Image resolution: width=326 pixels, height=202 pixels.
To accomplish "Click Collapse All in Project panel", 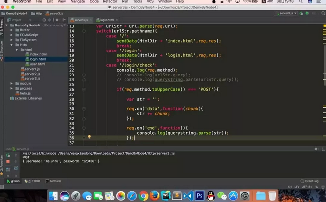I will tap(50, 20).
